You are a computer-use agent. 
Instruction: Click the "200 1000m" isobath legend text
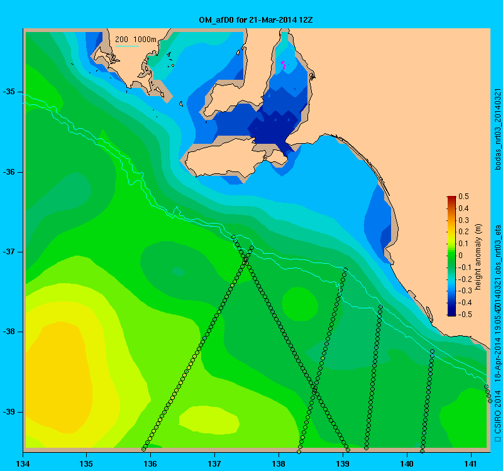coord(136,40)
